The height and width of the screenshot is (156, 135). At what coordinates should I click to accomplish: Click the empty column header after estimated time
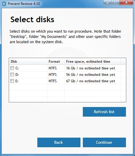point(123,62)
